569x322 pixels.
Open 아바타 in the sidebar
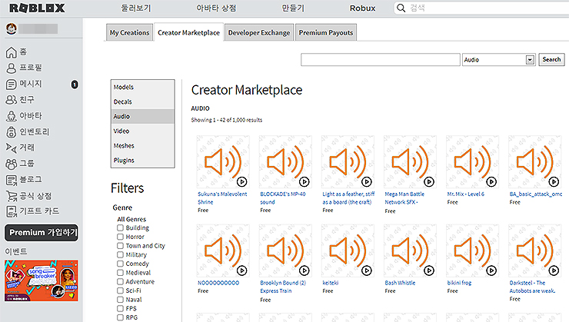(x=24, y=116)
